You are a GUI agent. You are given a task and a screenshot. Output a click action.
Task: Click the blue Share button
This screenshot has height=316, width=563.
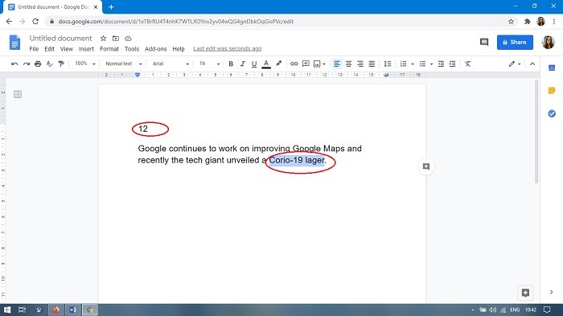coord(515,43)
